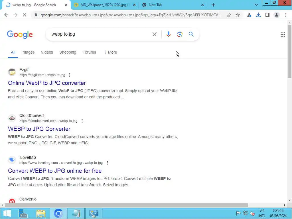This screenshot has width=292, height=219.
Task: Click the VIE INTL language indicator
Action: coord(262,213)
